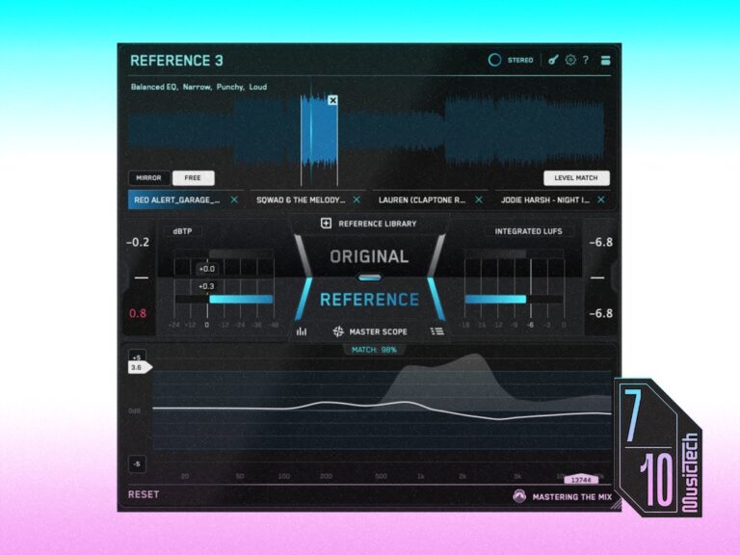Click the 13744 frequency readout marker
The image size is (740, 555).
tap(581, 480)
